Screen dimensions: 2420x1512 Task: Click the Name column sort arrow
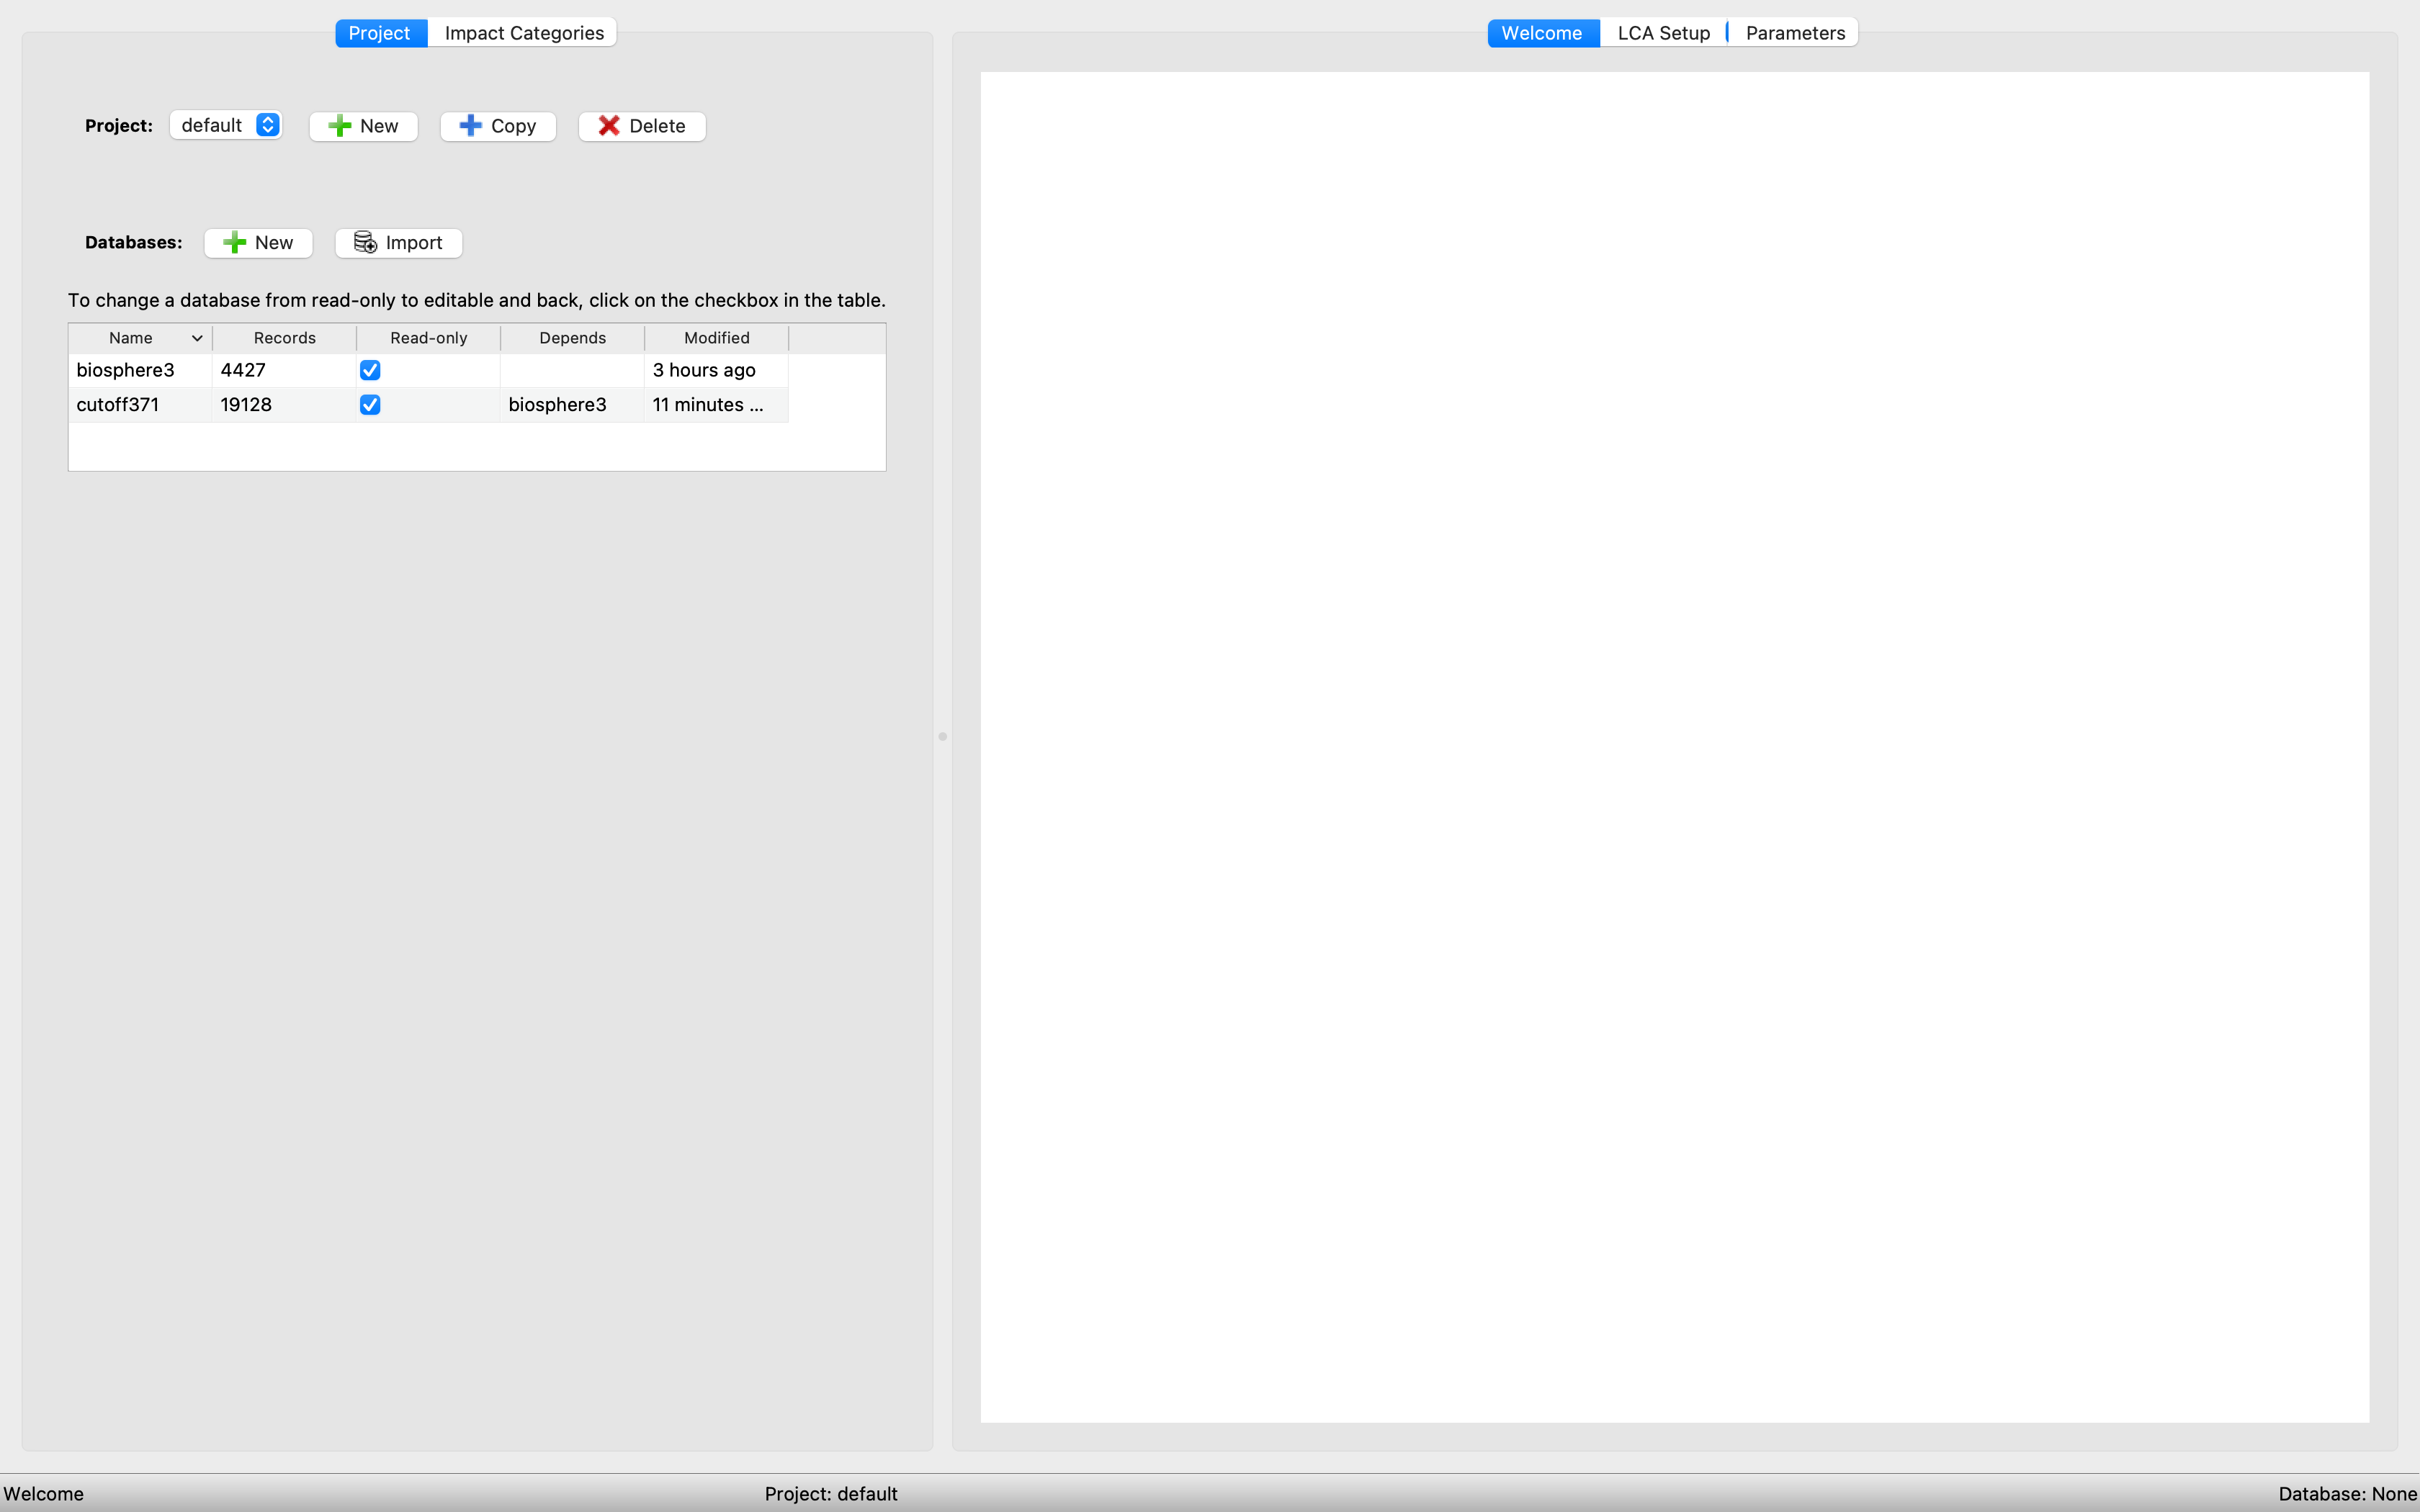197,338
